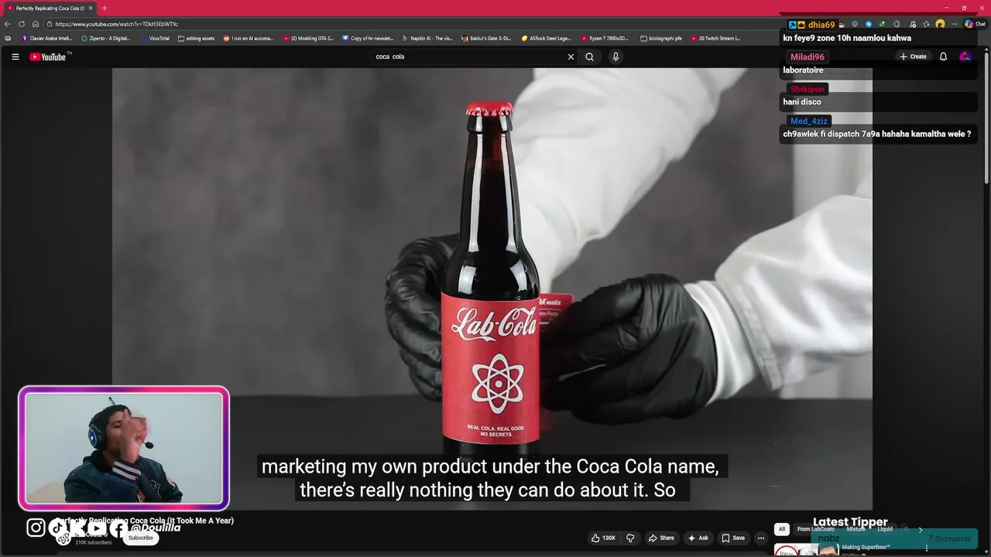Click chat username 'Med_4ziz'
Image resolution: width=991 pixels, height=557 pixels.
point(809,121)
